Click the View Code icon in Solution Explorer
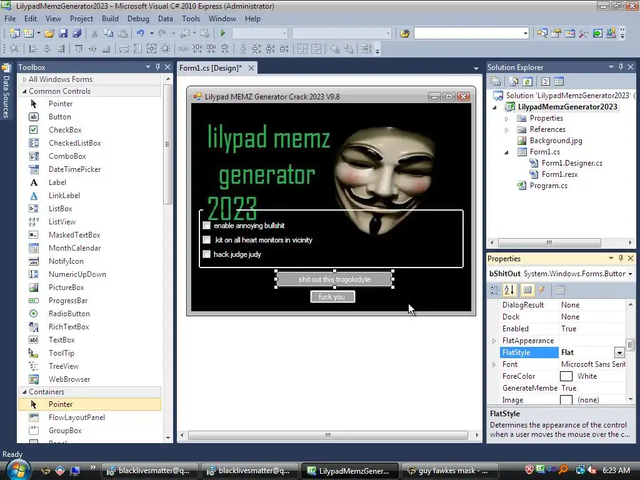 click(x=546, y=82)
